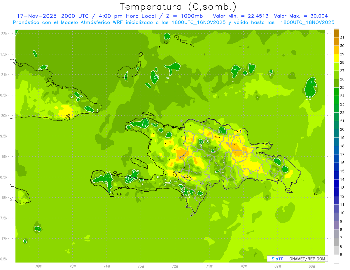The height and width of the screenshot is (270, 350).
Task: Click the "72W" longitude label
Action: click(x=175, y=267)
